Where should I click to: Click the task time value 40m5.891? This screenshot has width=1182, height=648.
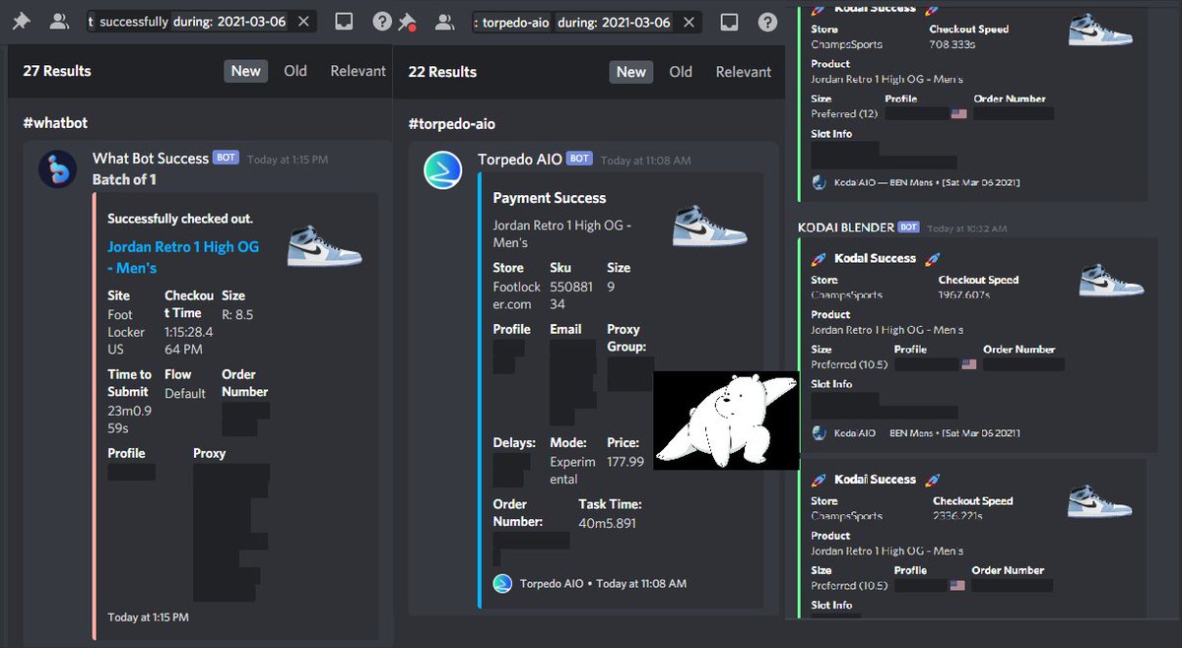point(608,523)
